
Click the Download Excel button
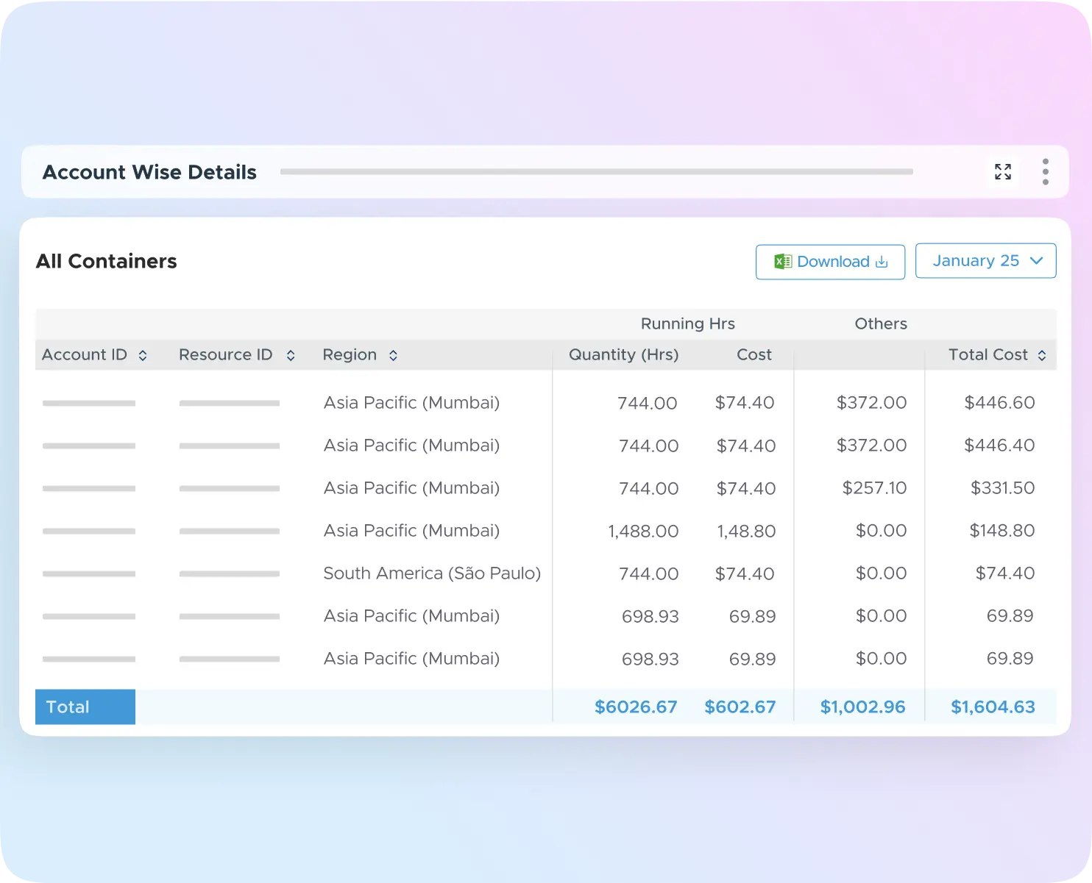pos(830,262)
